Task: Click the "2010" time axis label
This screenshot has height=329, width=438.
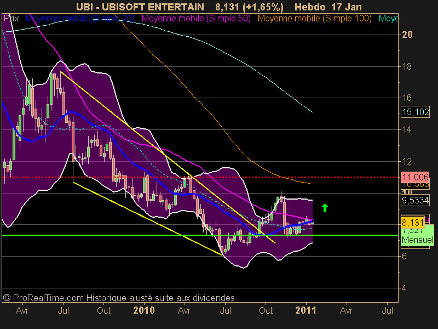Action: coord(144,310)
